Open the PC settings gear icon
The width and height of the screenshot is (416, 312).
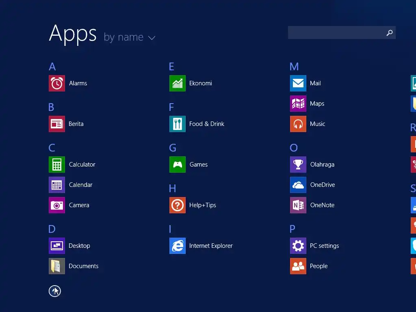click(x=298, y=246)
